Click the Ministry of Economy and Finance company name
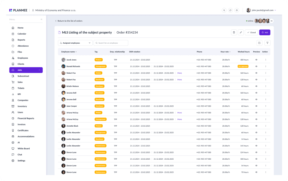Screen dimensions: 288x181 coord(56,10)
